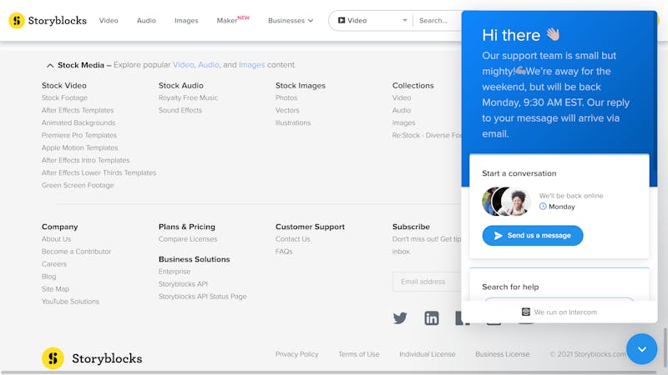Open Illustrations link under Stock Images
This screenshot has height=375, width=668.
293,122
